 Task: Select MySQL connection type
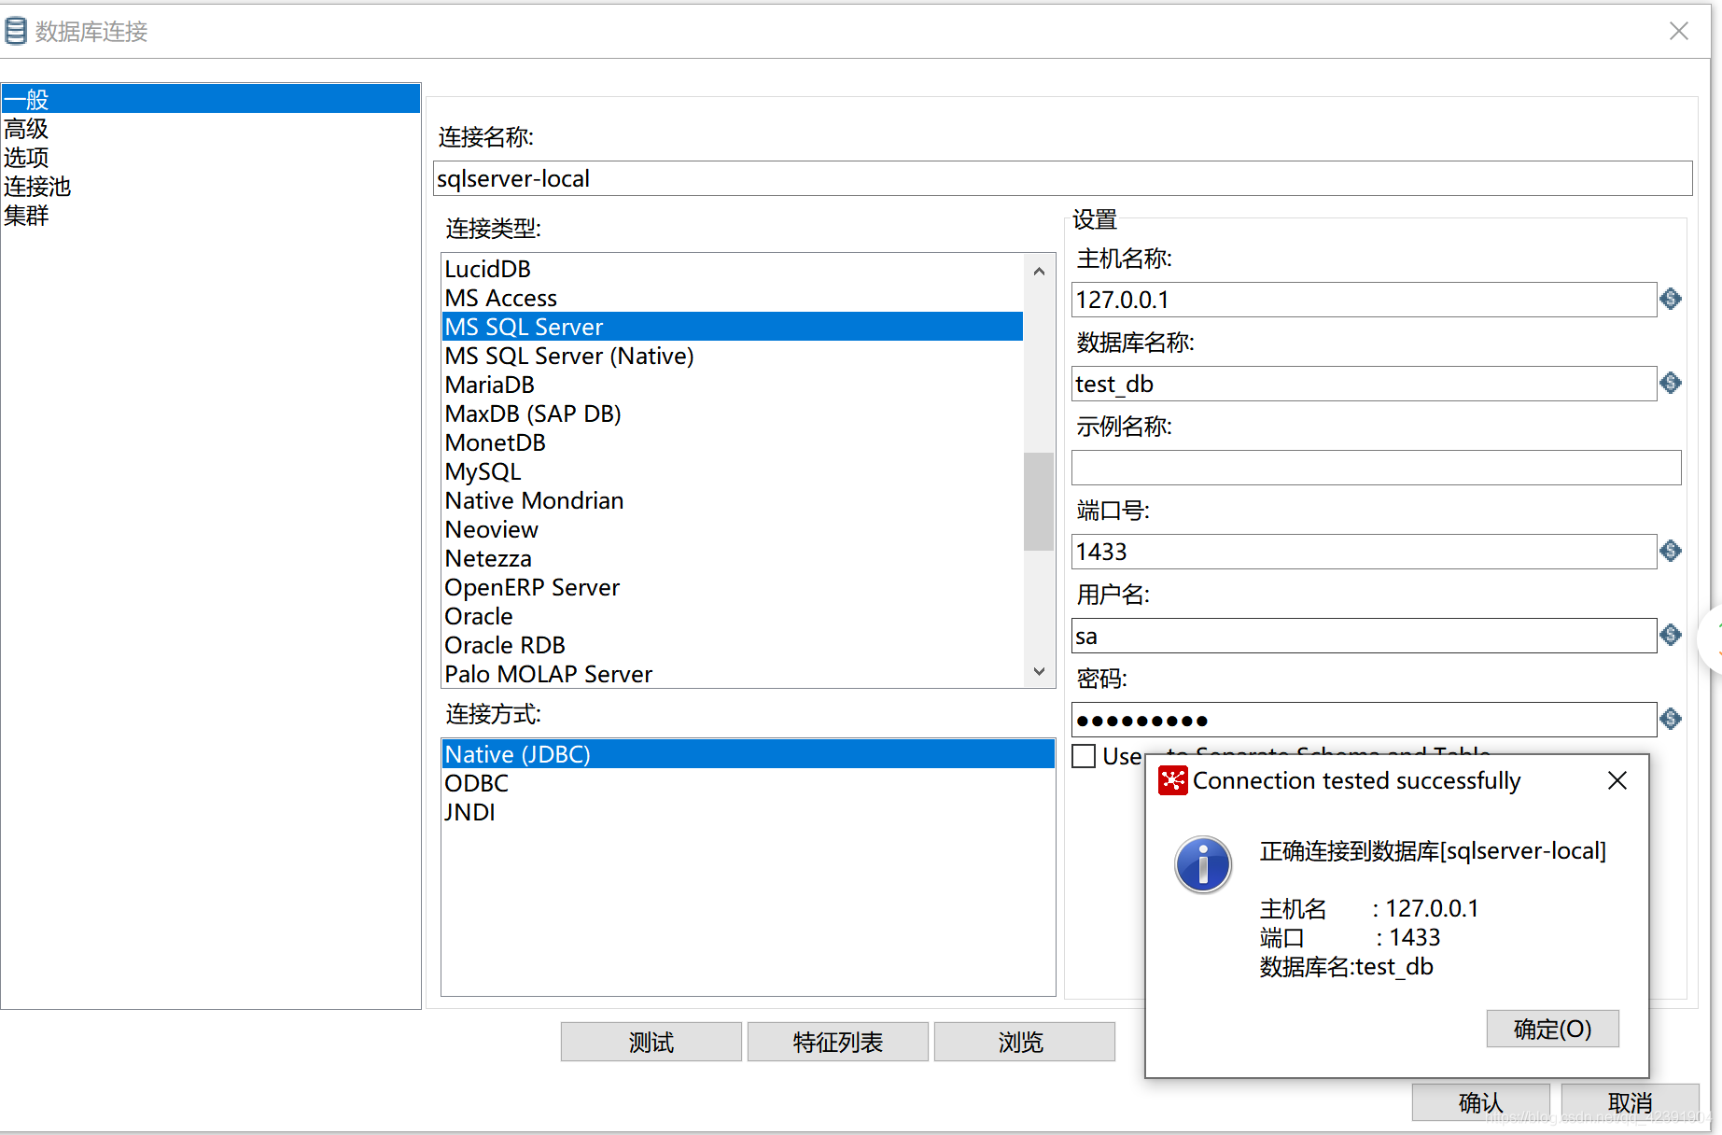coord(733,471)
